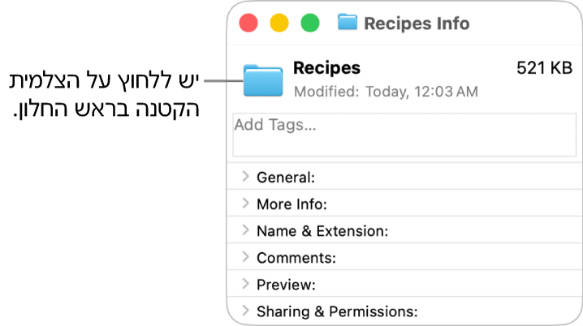This screenshot has height=326, width=583.
Task: Click the Preview: section label
Action: (286, 285)
